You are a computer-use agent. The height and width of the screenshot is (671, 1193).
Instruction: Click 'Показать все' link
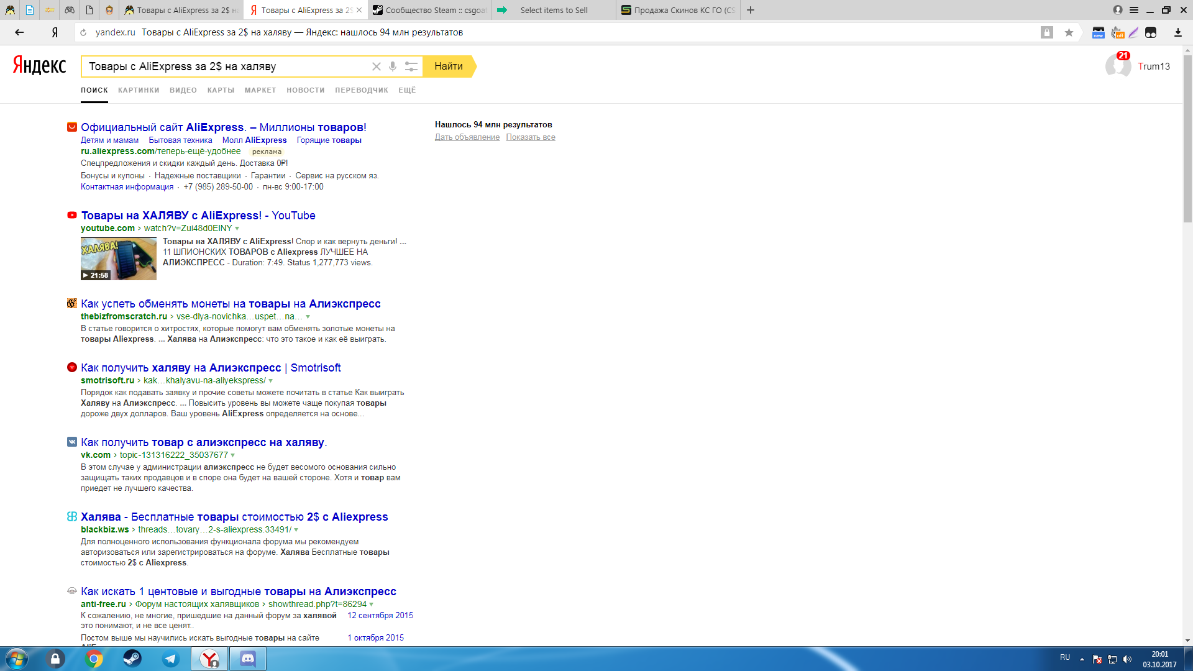(x=531, y=137)
